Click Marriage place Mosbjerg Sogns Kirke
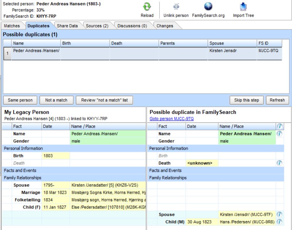This screenshot has width=292, height=230. pyautogui.click(x=108, y=192)
